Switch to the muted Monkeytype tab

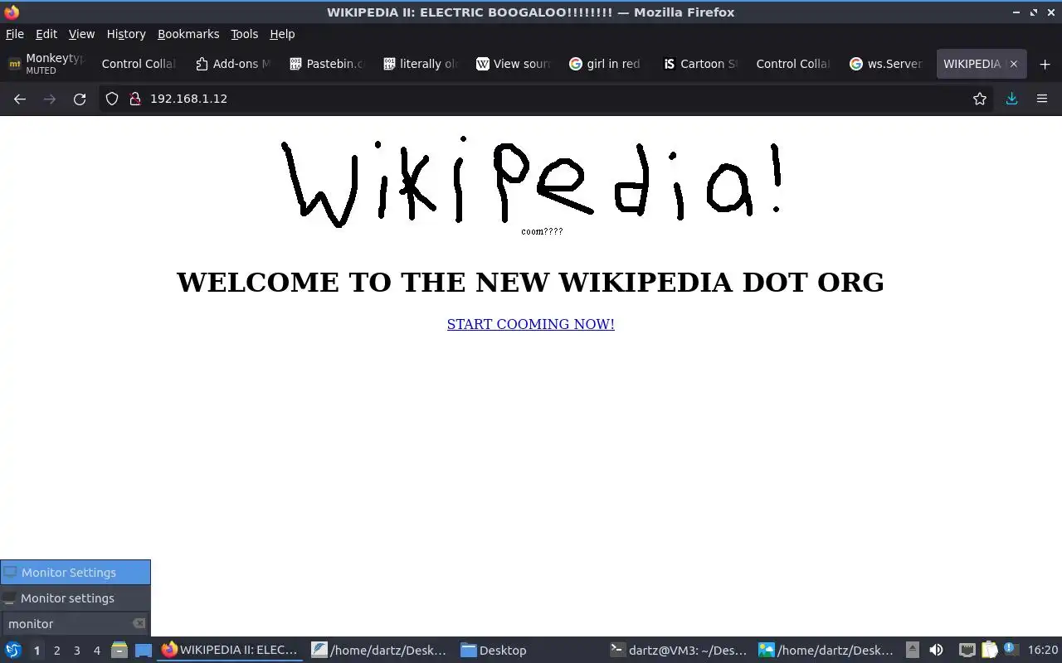46,64
